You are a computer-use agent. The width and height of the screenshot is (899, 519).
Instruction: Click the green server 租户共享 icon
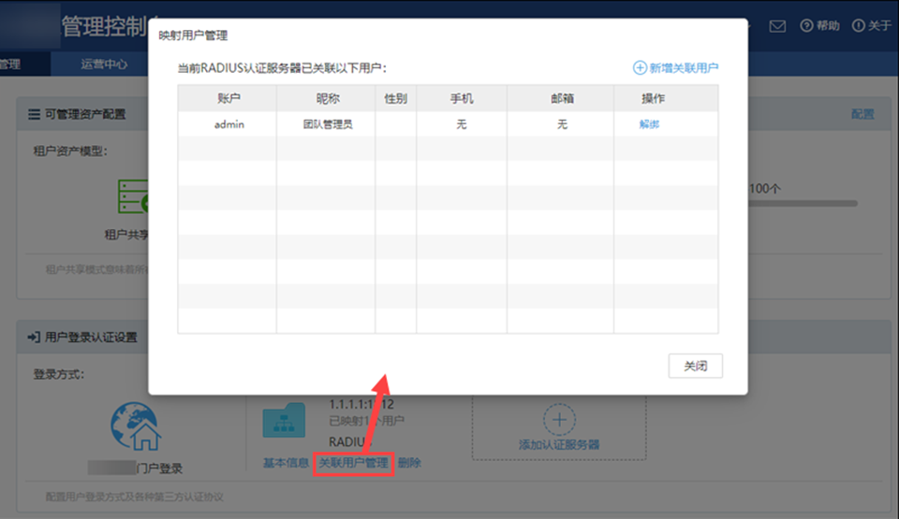[x=134, y=197]
